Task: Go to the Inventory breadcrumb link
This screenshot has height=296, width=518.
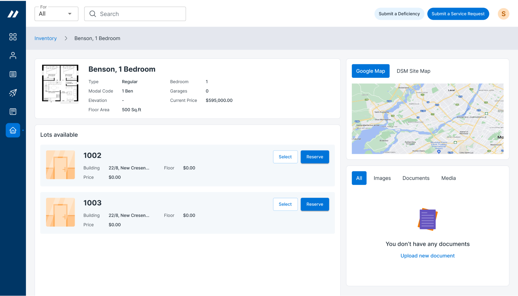Action: pos(46,38)
